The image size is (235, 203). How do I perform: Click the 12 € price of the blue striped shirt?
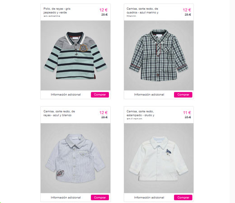[x=103, y=113]
